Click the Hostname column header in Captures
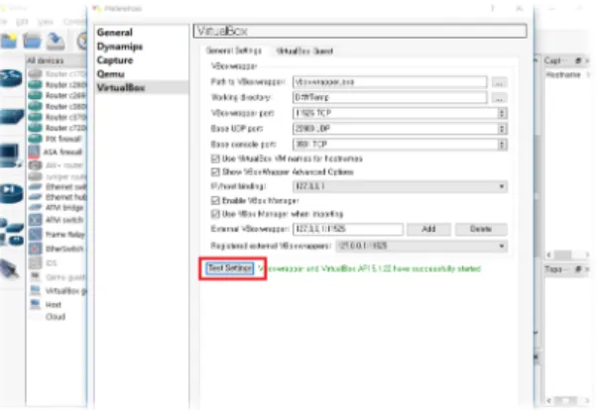 point(563,74)
